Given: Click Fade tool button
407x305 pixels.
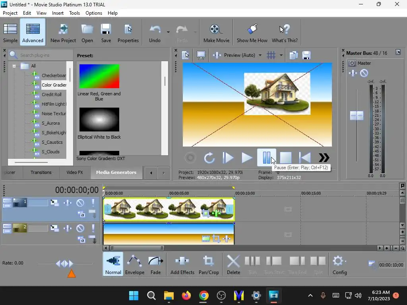Looking at the screenshot, I should click(155, 264).
